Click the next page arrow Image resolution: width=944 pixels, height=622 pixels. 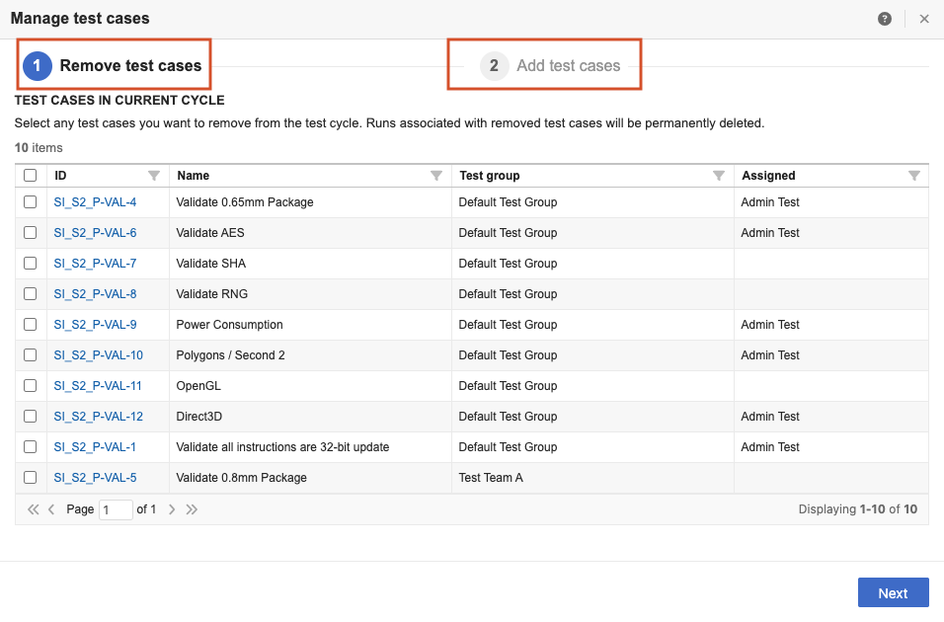click(172, 509)
